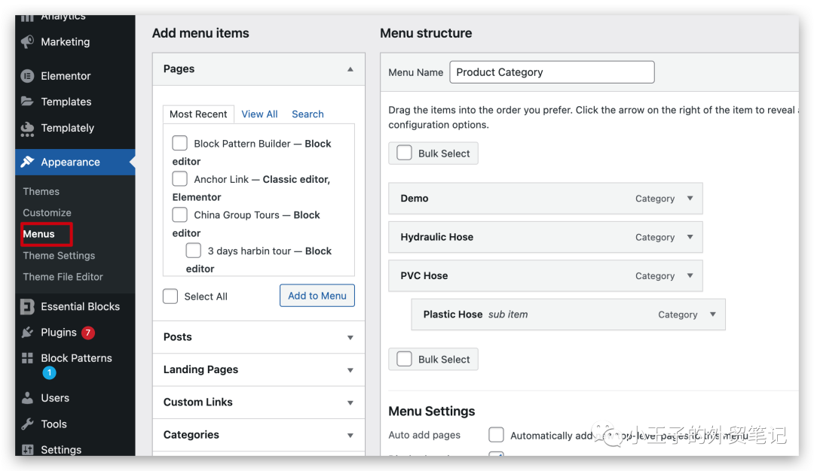Expand the Hydraulic Hose menu item arrow
The width and height of the screenshot is (814, 471).
pos(690,237)
